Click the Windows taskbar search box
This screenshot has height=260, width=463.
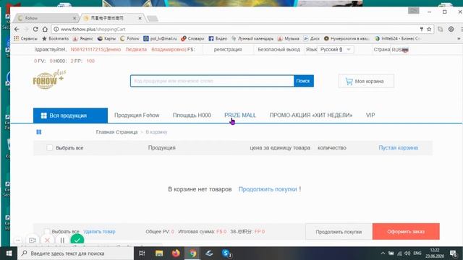pyautogui.click(x=75, y=253)
